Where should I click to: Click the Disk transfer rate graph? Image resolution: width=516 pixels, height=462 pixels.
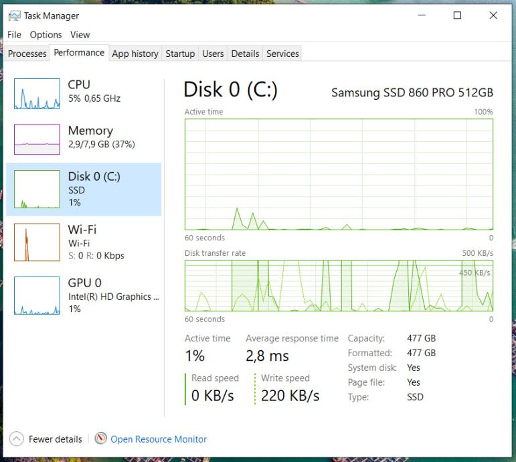[339, 286]
